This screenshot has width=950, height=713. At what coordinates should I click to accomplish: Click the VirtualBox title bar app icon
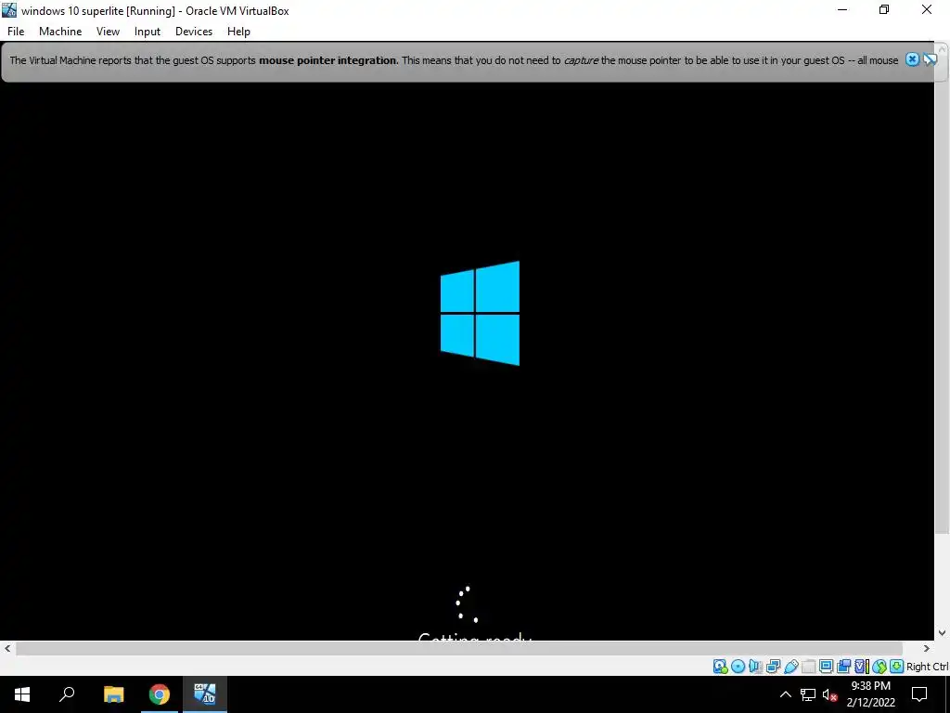tap(9, 10)
